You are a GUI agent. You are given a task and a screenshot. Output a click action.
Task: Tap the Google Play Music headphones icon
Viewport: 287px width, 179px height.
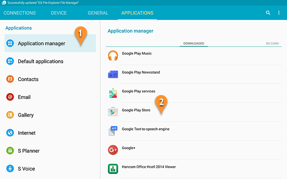pos(113,55)
